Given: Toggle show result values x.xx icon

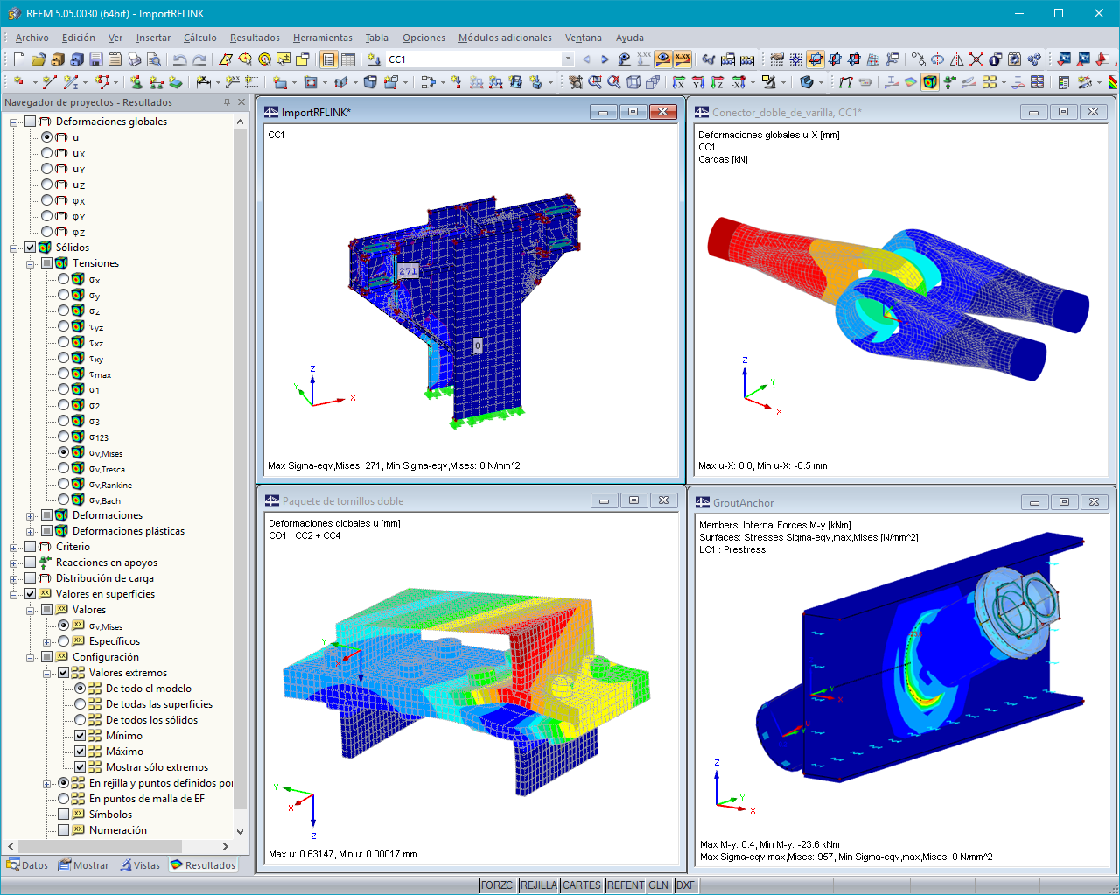Looking at the screenshot, I should coord(682,59).
